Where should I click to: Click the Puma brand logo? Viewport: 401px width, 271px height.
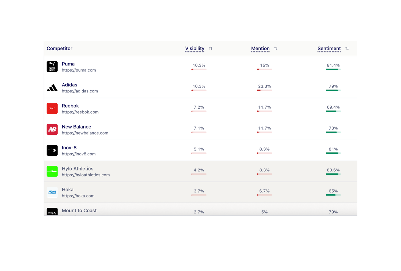pos(52,67)
